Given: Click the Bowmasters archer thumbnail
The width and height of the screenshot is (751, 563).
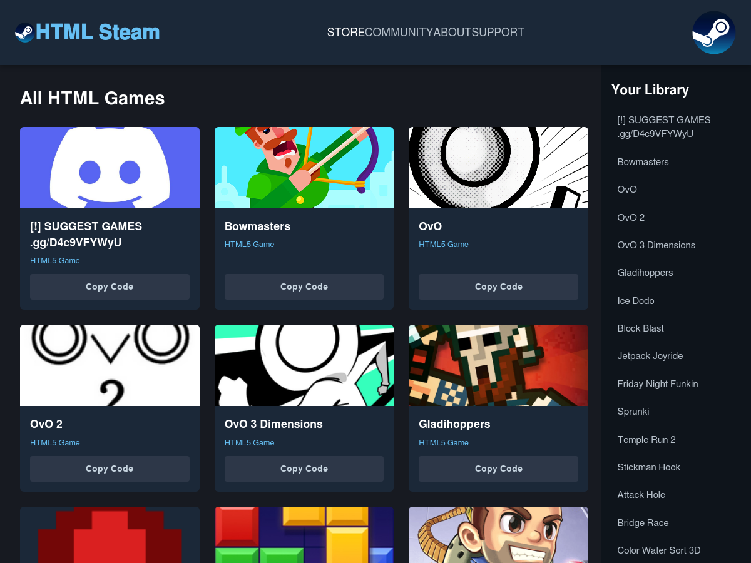Looking at the screenshot, I should 304,168.
